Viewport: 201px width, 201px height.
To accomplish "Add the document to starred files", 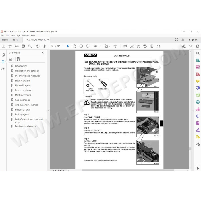I will tap(10, 46).
